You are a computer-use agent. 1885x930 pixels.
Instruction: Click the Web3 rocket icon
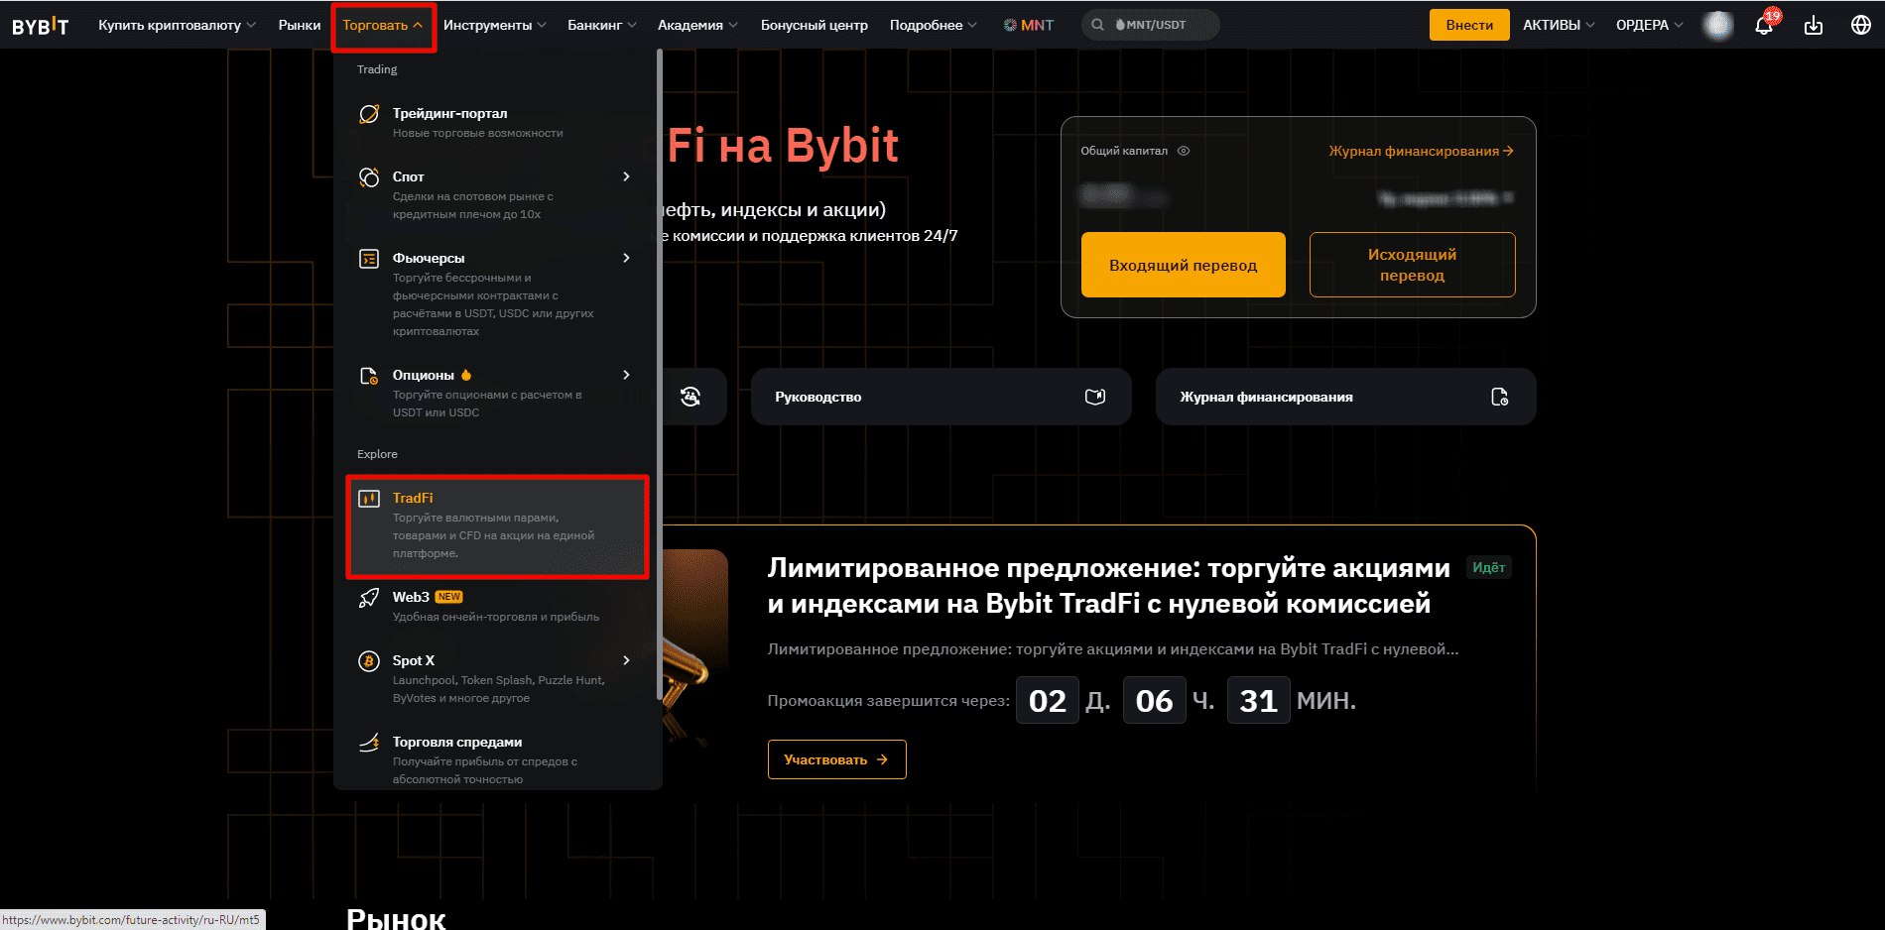click(x=368, y=597)
